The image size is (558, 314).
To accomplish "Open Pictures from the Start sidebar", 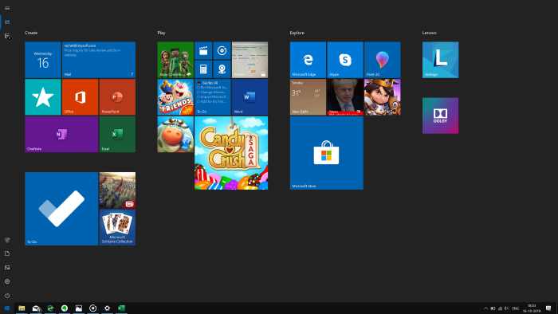I will click(x=7, y=268).
